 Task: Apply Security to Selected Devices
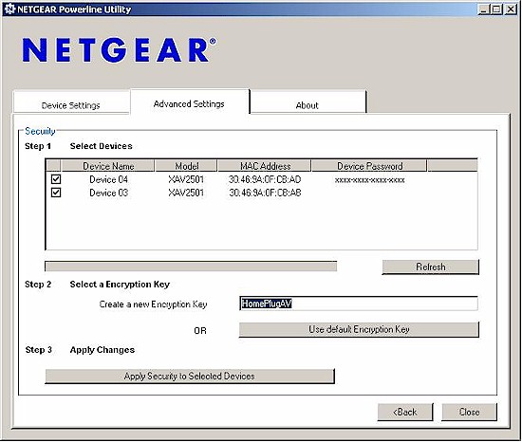click(x=190, y=376)
